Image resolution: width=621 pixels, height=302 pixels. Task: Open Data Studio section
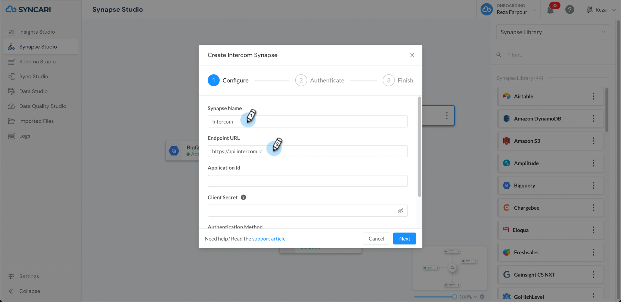pyautogui.click(x=33, y=91)
